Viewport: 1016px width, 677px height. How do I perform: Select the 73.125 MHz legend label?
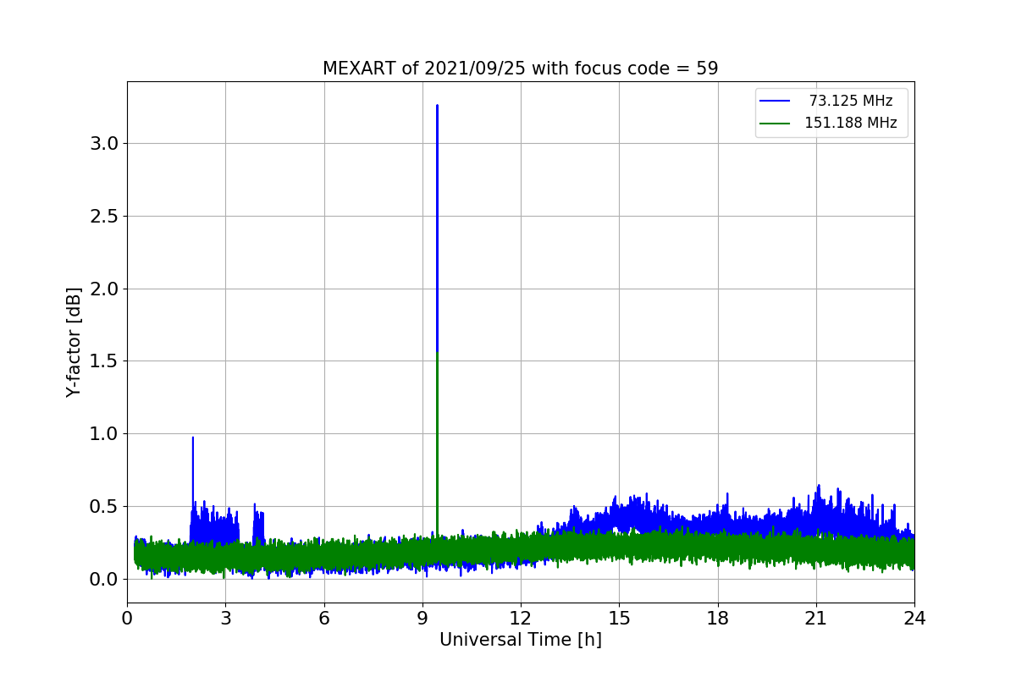pyautogui.click(x=850, y=102)
